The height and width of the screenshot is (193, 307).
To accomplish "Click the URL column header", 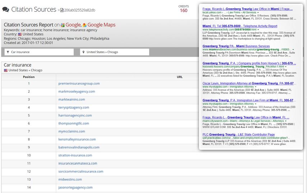I will coord(180,77).
